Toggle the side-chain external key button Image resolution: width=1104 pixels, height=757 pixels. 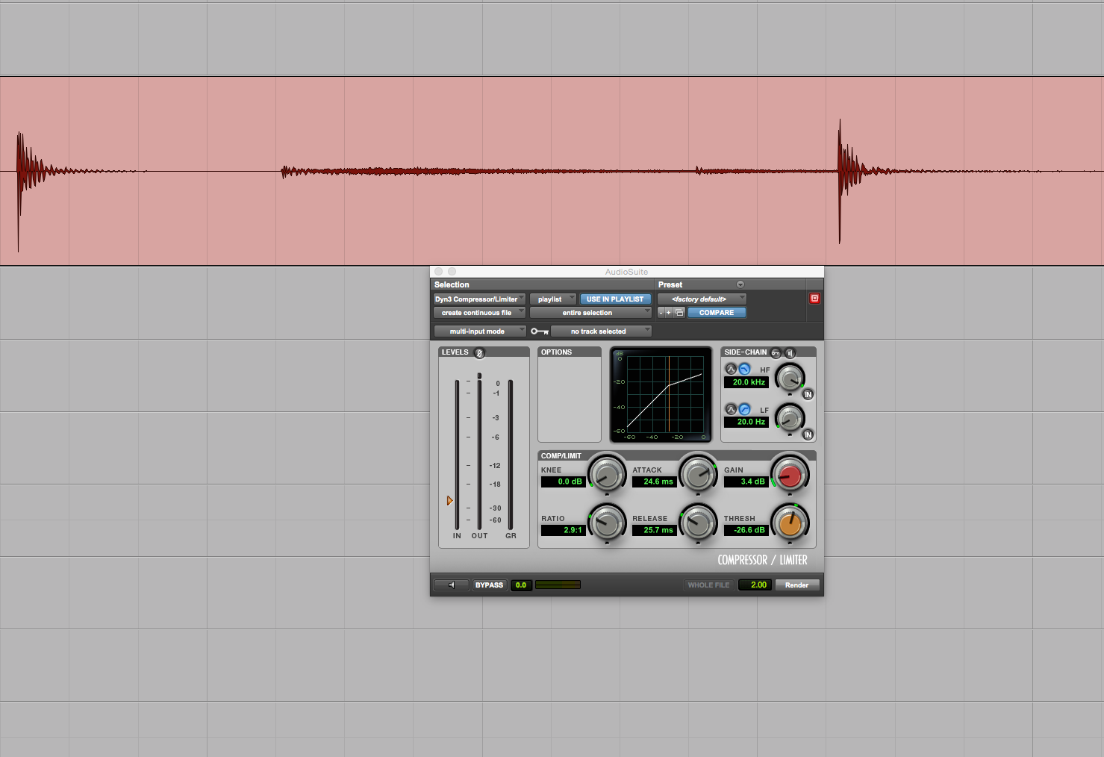tap(776, 352)
